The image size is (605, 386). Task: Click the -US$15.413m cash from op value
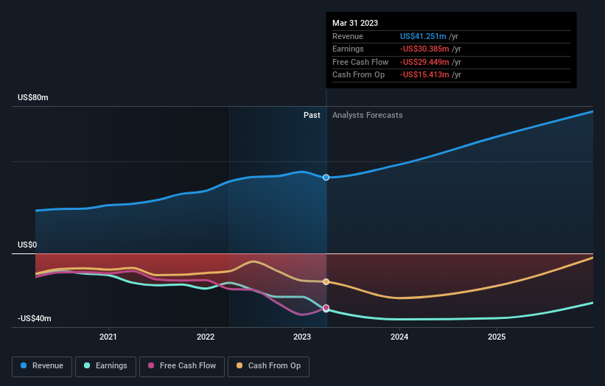[424, 75]
